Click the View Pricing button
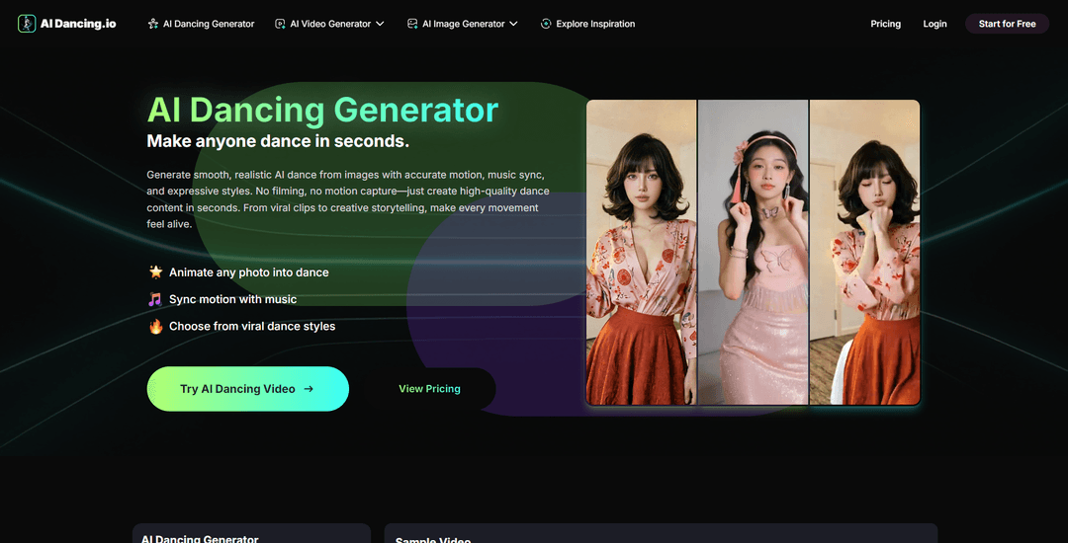1068x543 pixels. coord(429,389)
